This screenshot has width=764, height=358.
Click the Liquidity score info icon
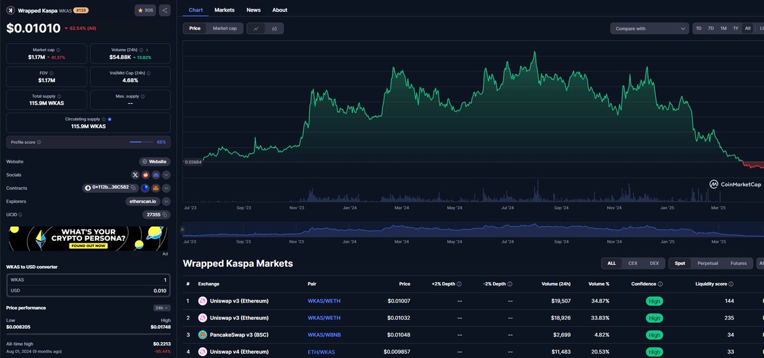pyautogui.click(x=732, y=284)
